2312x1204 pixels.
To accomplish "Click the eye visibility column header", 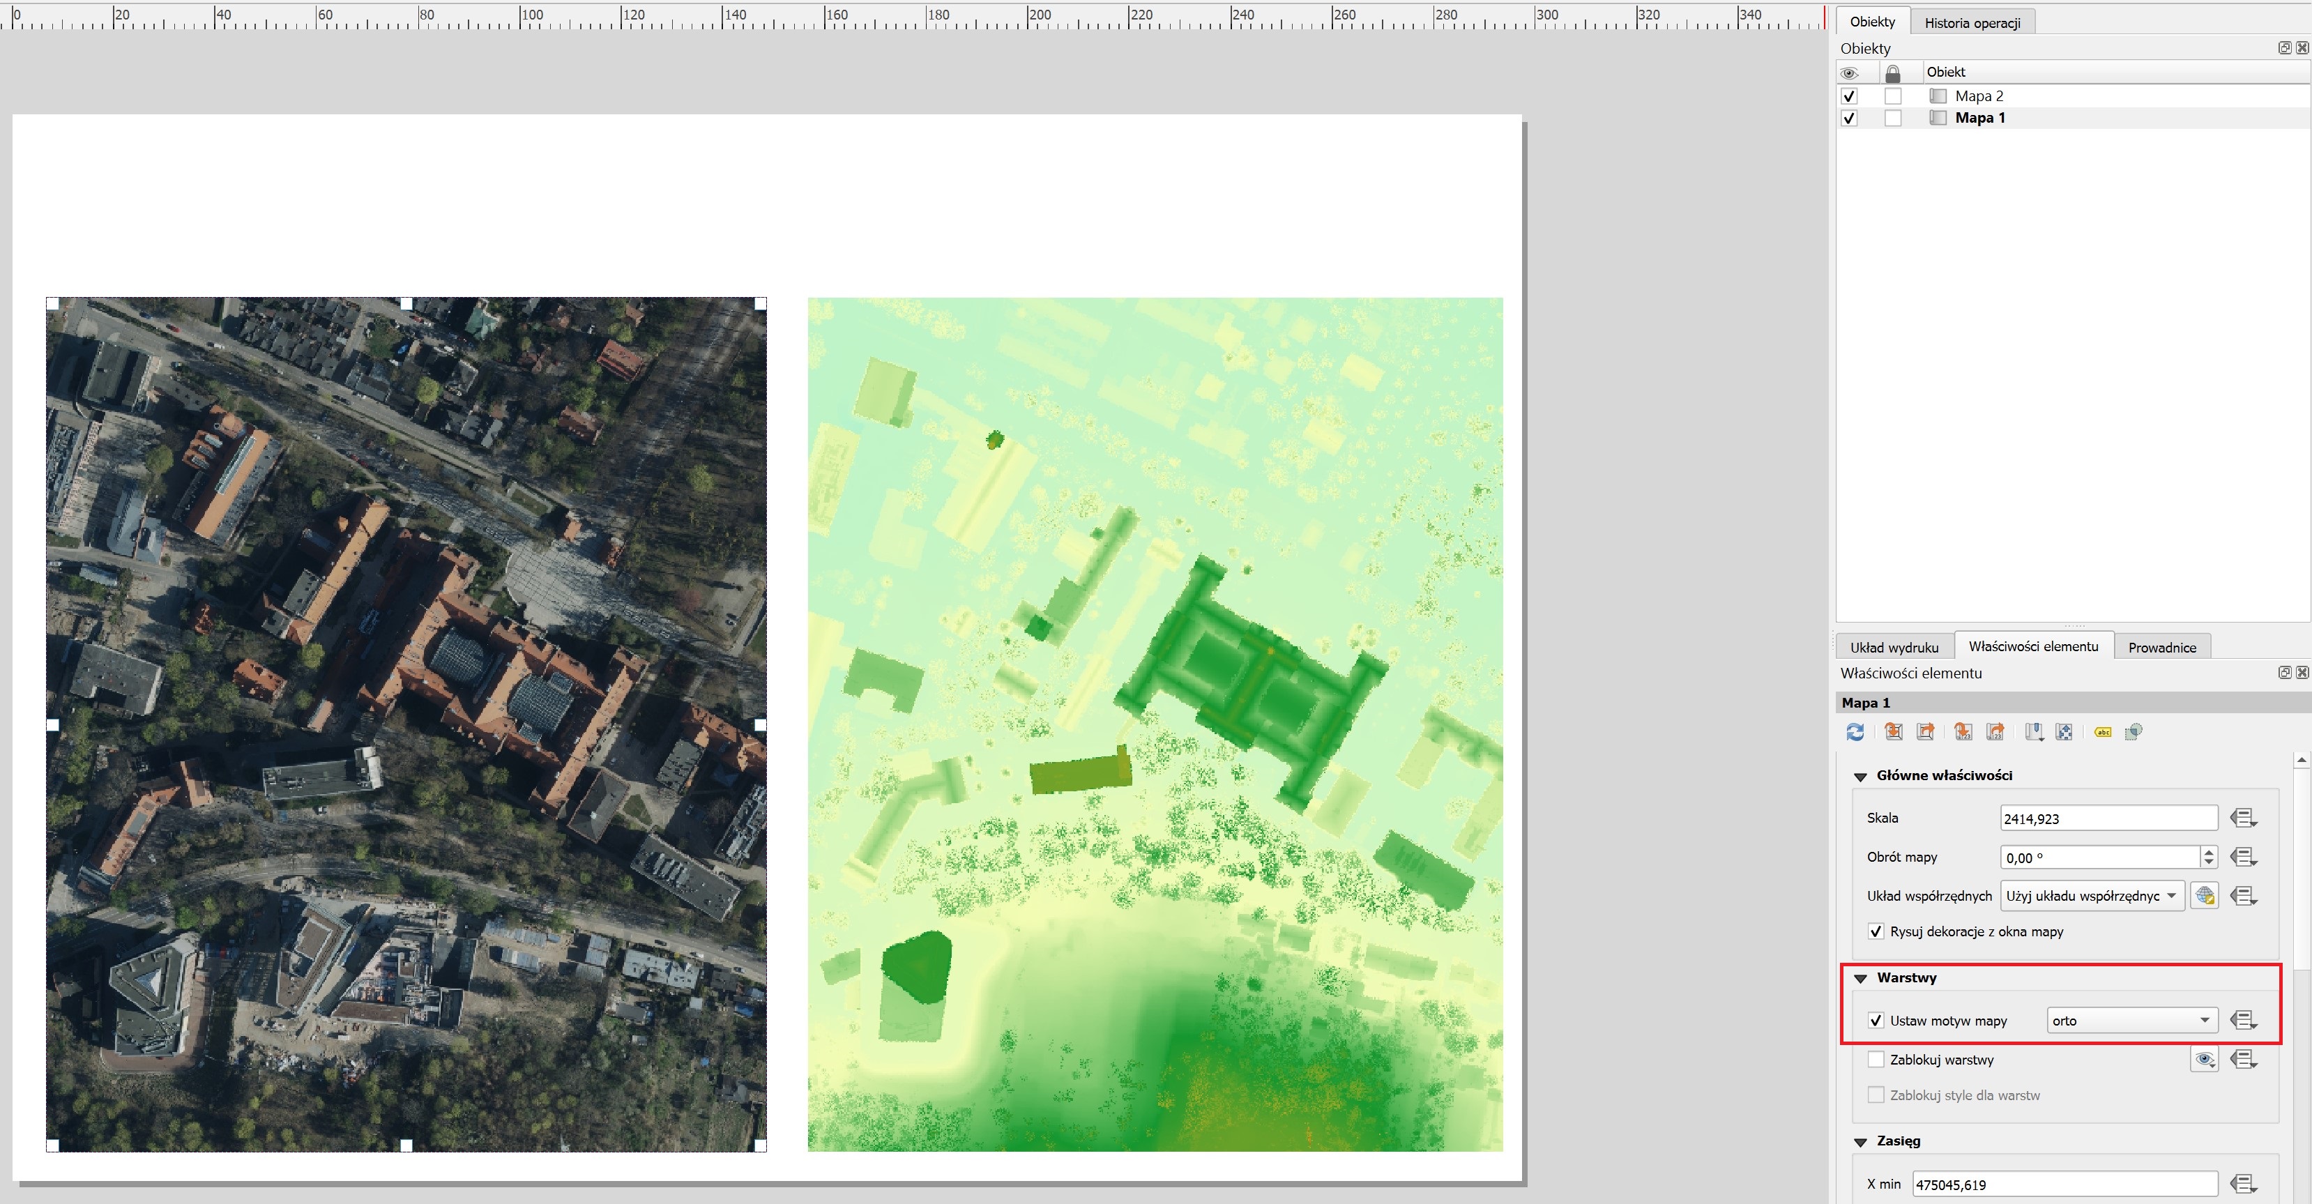I will 1850,73.
